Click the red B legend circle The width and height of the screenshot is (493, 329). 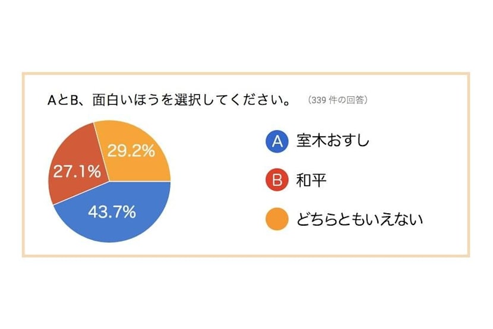point(277,180)
